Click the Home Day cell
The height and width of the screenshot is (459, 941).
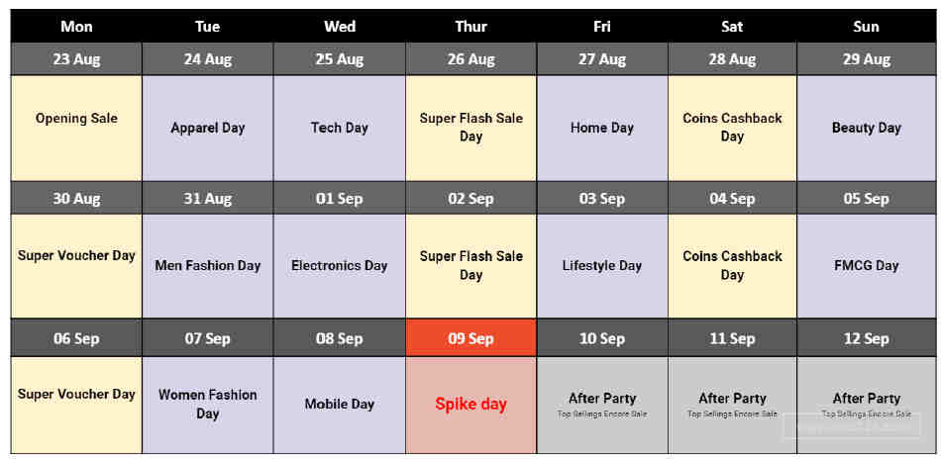[602, 128]
